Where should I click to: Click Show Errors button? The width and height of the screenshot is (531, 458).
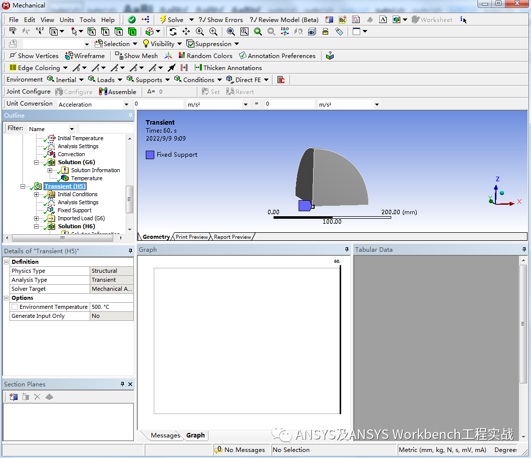coord(221,20)
